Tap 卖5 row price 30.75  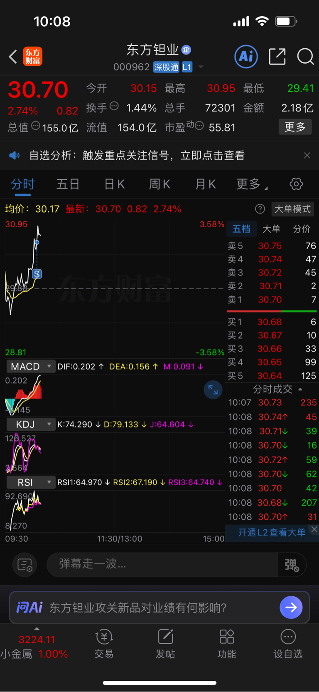click(x=270, y=246)
